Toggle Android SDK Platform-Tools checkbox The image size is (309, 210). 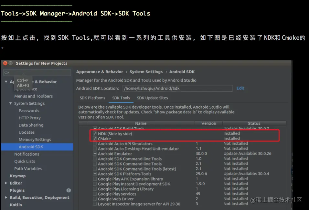click(95, 174)
